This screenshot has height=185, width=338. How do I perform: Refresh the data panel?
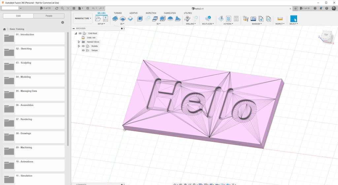click(x=57, y=8)
